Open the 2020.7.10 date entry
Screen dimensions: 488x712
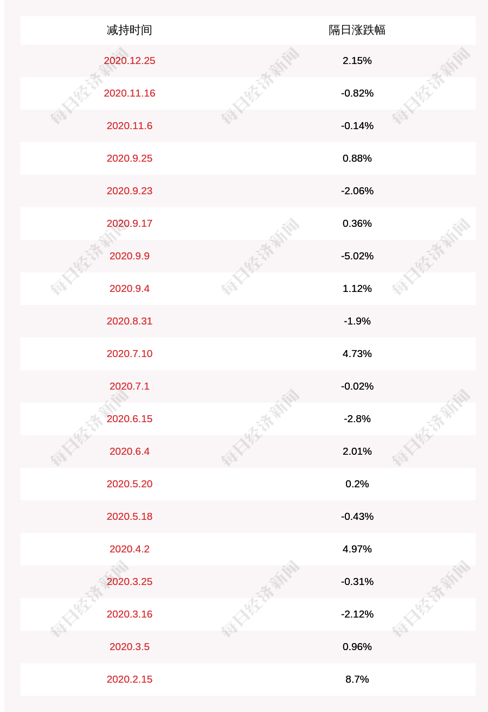pyautogui.click(x=130, y=353)
